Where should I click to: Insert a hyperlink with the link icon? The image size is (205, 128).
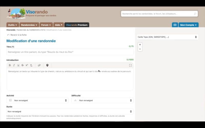(x=39, y=65)
